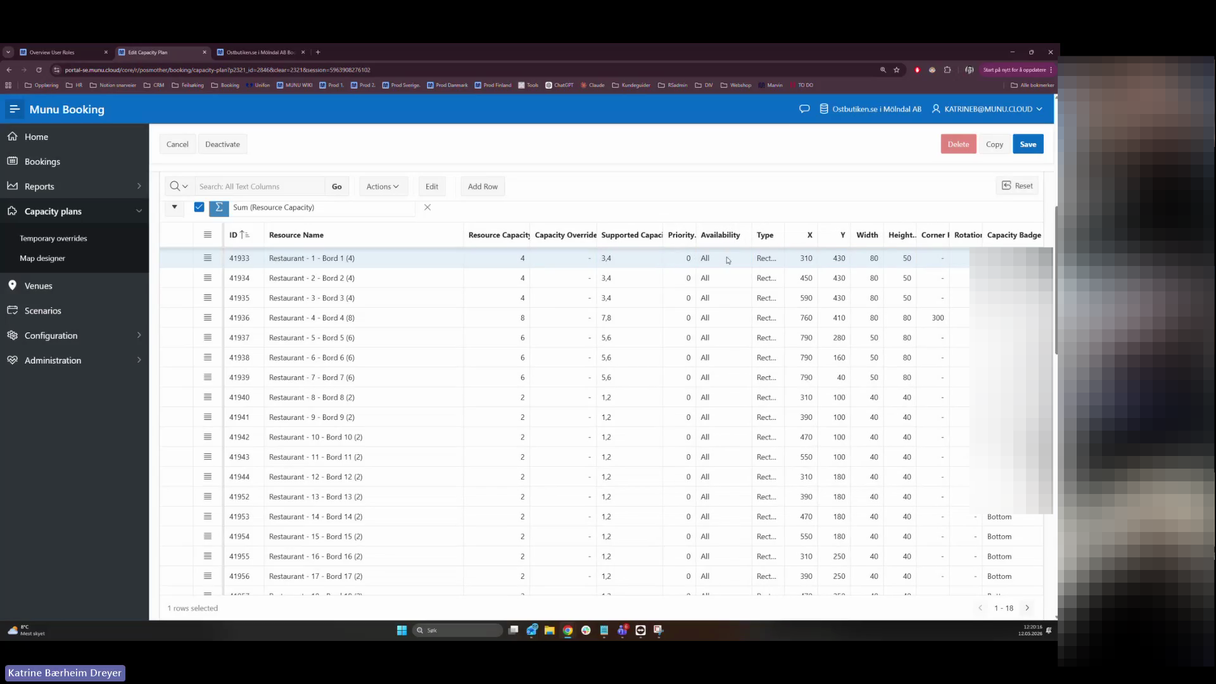Click the Search All Text Columns field
Viewport: 1216px width, 684px height.
coord(260,186)
